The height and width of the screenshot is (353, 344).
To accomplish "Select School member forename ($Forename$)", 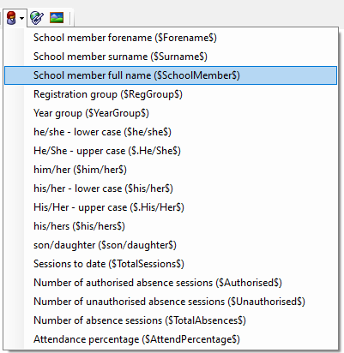I will (x=171, y=38).
